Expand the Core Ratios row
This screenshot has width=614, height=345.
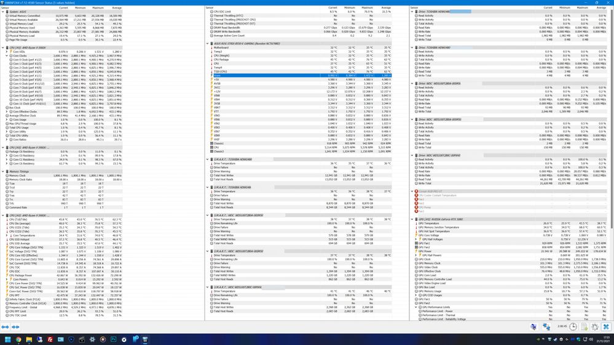[x=7, y=139]
